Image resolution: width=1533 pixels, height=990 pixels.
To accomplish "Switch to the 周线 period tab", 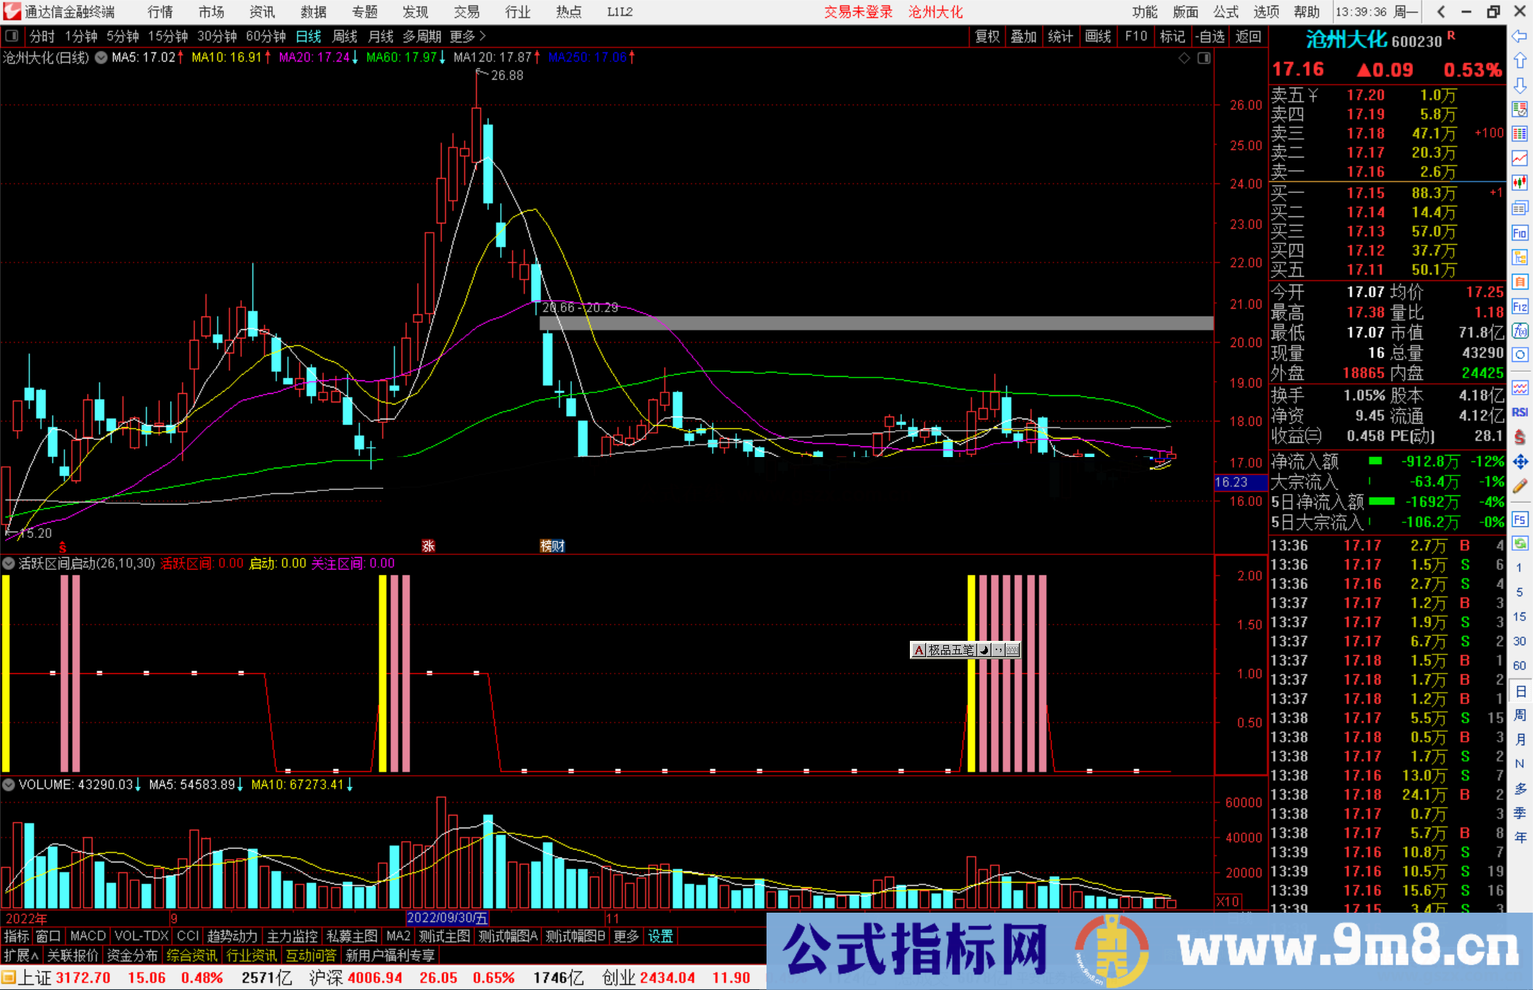I will coord(345,36).
